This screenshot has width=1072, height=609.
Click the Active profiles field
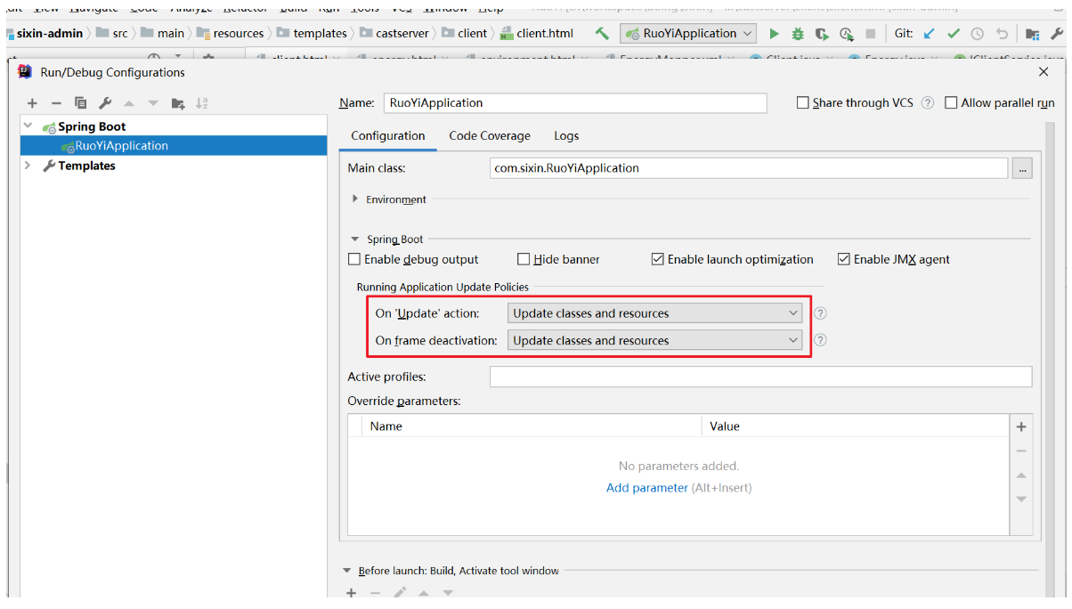coord(761,377)
